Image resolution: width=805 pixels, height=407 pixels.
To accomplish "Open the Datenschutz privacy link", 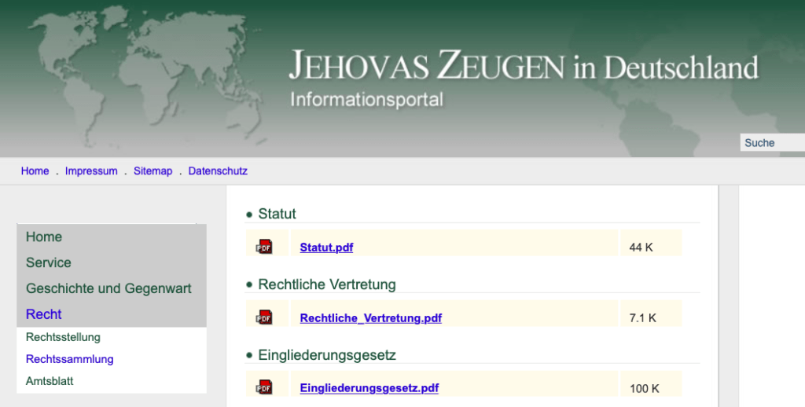I will click(x=218, y=171).
